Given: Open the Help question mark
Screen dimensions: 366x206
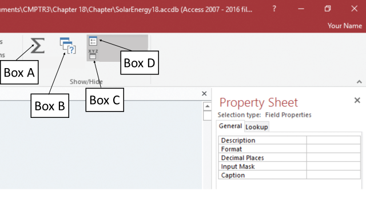Looking at the screenshot, I should (x=274, y=9).
